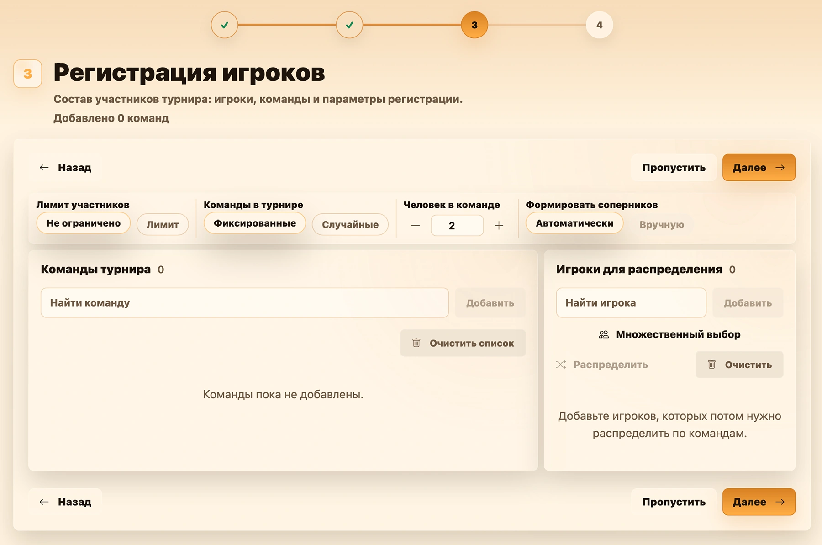The width and height of the screenshot is (822, 545).
Task: Open 'Множественный выбор' multi-select
Action: (x=669, y=334)
